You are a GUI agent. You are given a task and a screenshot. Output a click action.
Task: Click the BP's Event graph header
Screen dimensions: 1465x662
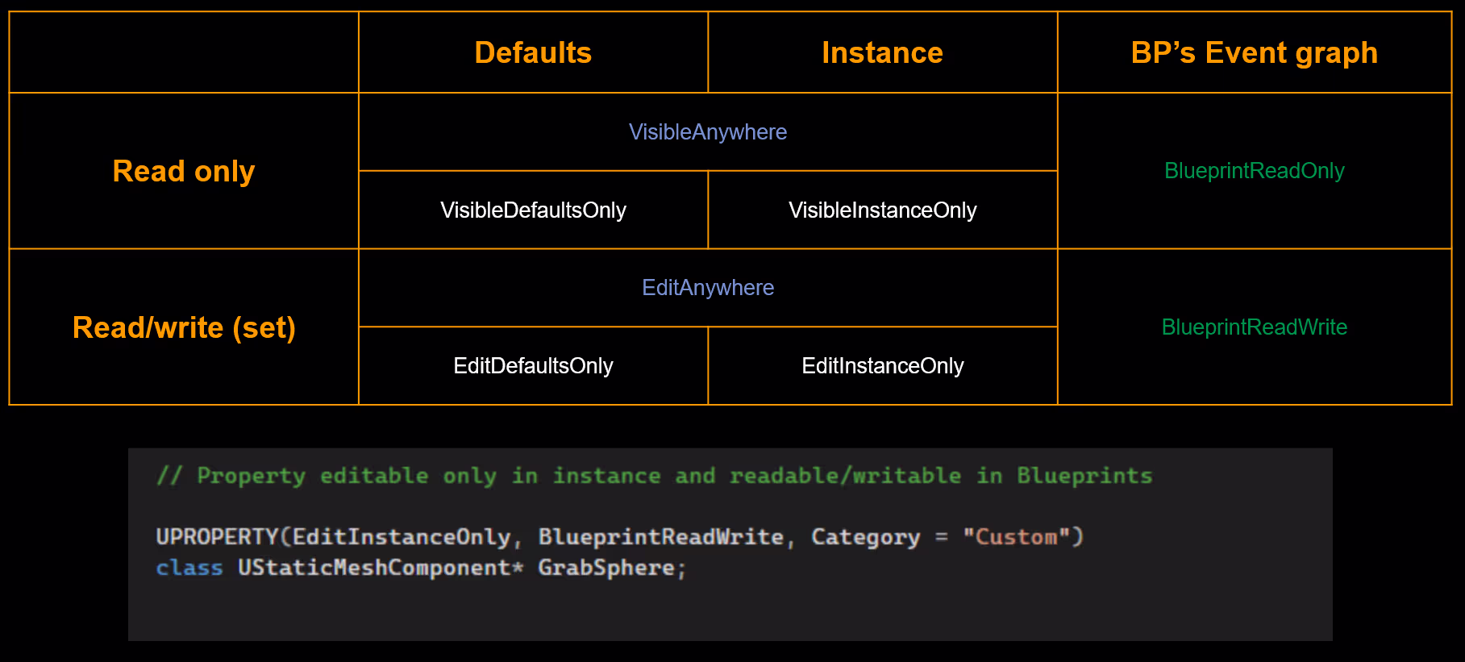(1254, 52)
